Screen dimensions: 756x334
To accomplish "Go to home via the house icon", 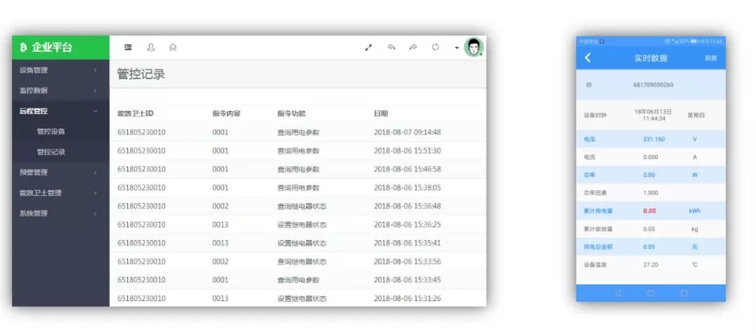I will (173, 48).
